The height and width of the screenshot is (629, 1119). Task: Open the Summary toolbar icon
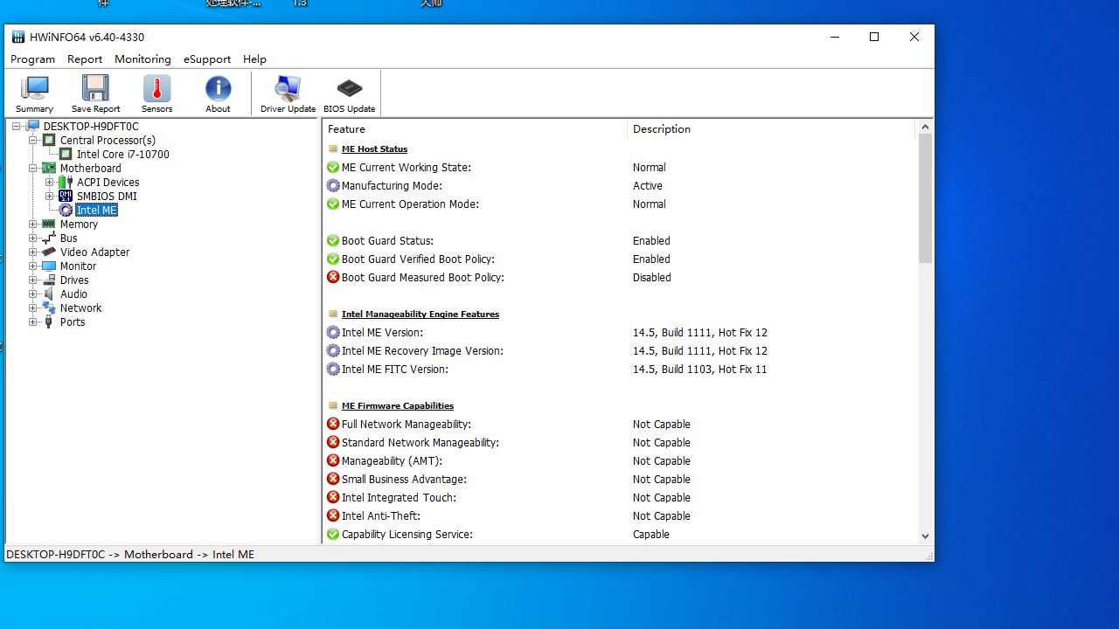(x=34, y=93)
